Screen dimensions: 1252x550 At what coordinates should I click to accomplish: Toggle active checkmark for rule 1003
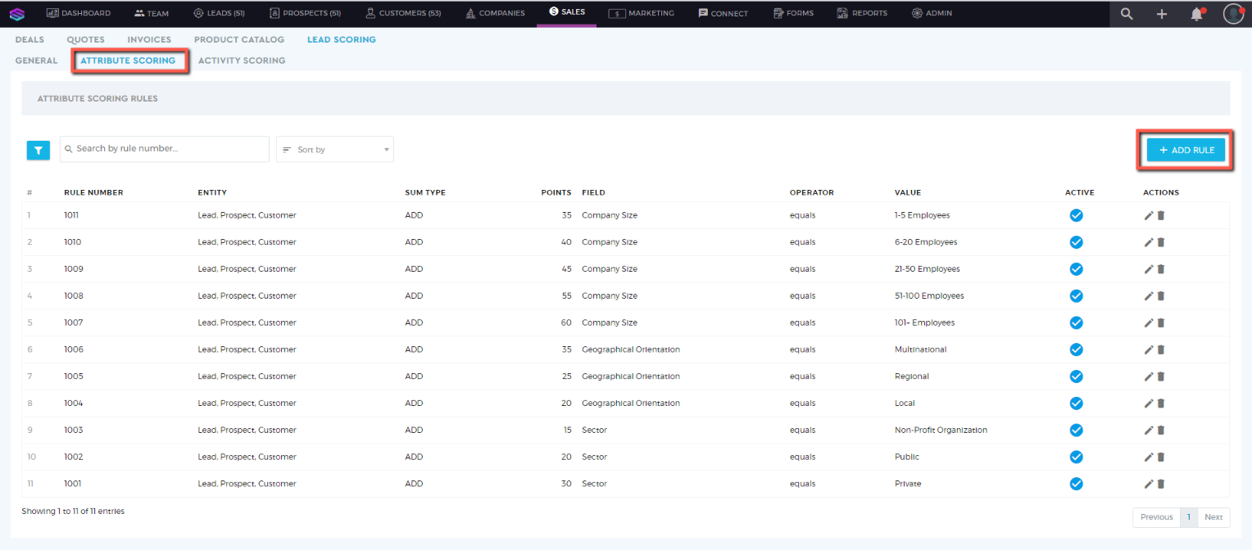coord(1077,431)
